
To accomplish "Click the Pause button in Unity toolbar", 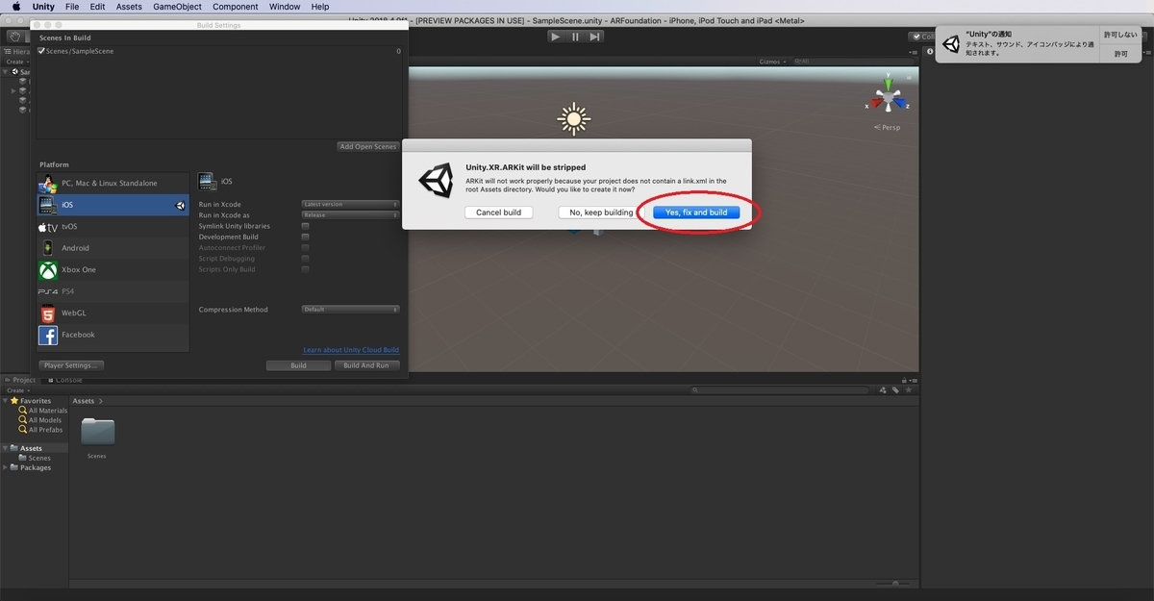I will pos(575,37).
